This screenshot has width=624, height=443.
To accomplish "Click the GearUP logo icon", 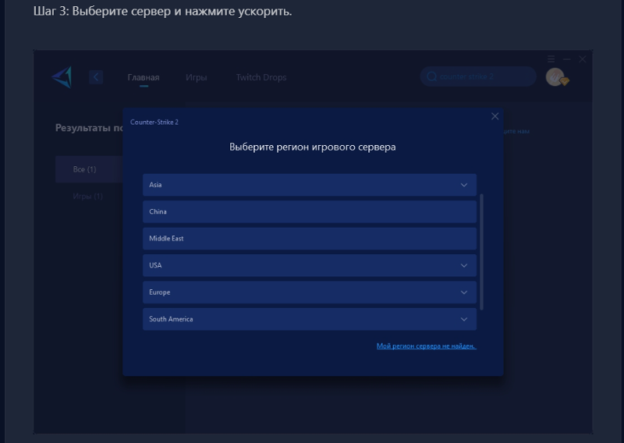I will pos(62,77).
